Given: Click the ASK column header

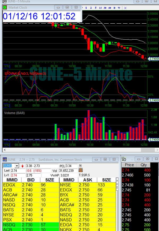Looking at the screenshot, I should pos(88,180).
